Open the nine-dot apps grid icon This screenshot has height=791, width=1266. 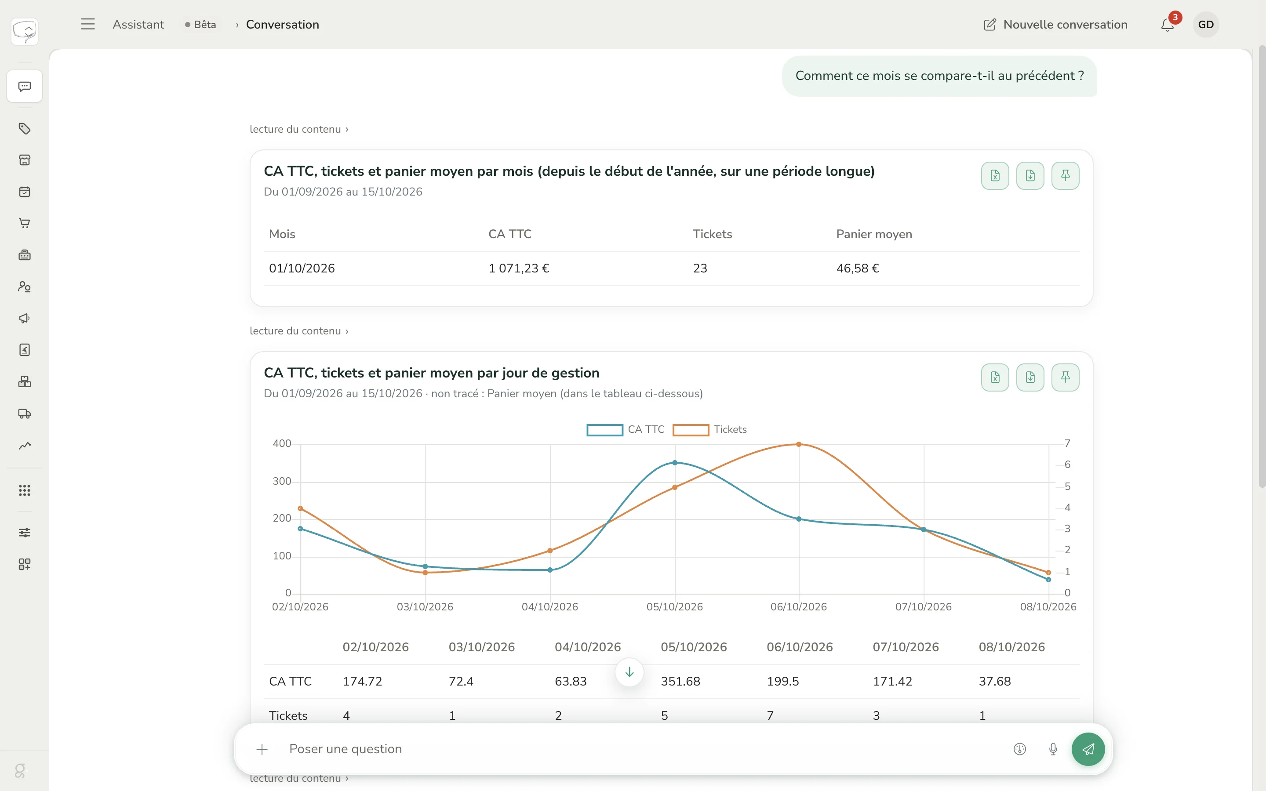pos(25,490)
